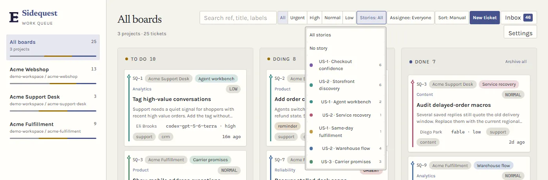This screenshot has height=180, width=548.
Task: Pick US-3 Carrier promises story
Action: (x=346, y=162)
